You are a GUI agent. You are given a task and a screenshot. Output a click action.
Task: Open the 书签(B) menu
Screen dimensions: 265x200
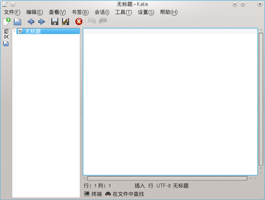80,12
